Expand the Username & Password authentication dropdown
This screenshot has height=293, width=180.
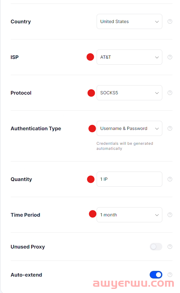point(129,128)
